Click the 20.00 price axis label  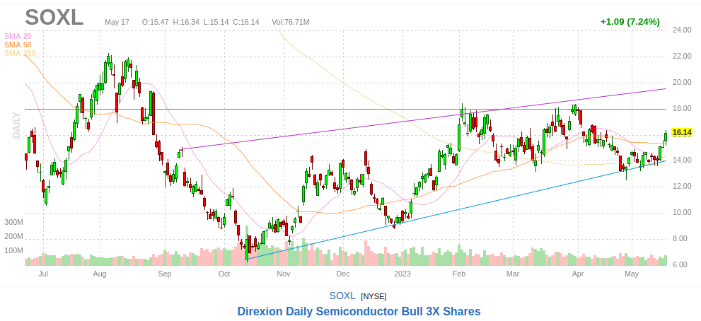coord(682,82)
